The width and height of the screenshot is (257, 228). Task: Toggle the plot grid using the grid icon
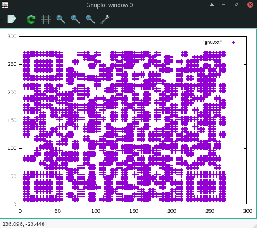46,19
